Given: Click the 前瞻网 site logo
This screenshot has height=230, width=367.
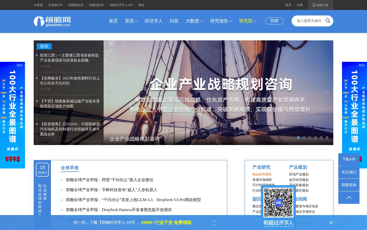Looking at the screenshot, I should pyautogui.click(x=52, y=21).
